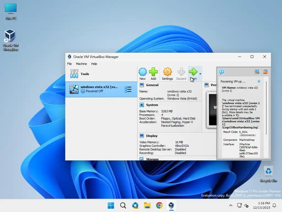Click the 16 MB video memory value
This screenshot has height=212, width=282.
[x=179, y=142]
